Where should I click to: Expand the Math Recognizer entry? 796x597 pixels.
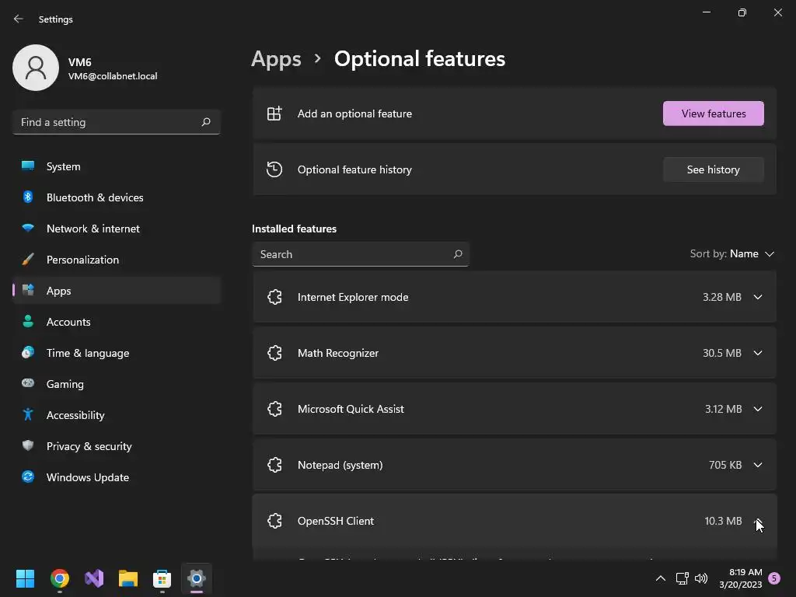coord(757,353)
